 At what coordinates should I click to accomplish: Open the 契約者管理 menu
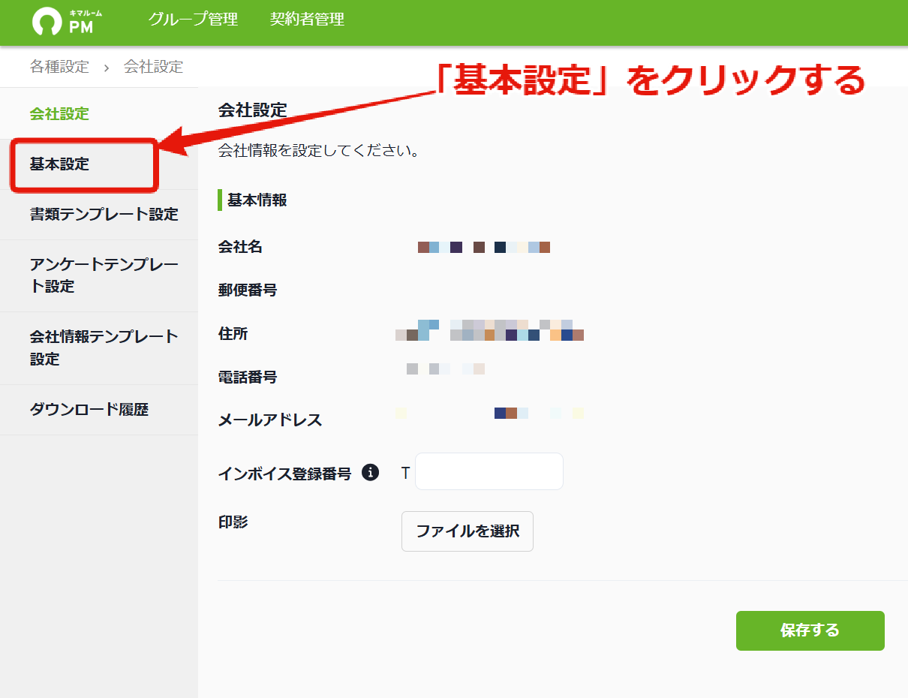click(307, 20)
